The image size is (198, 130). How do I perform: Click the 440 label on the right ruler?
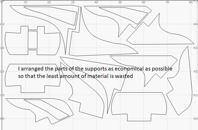coord(196,24)
